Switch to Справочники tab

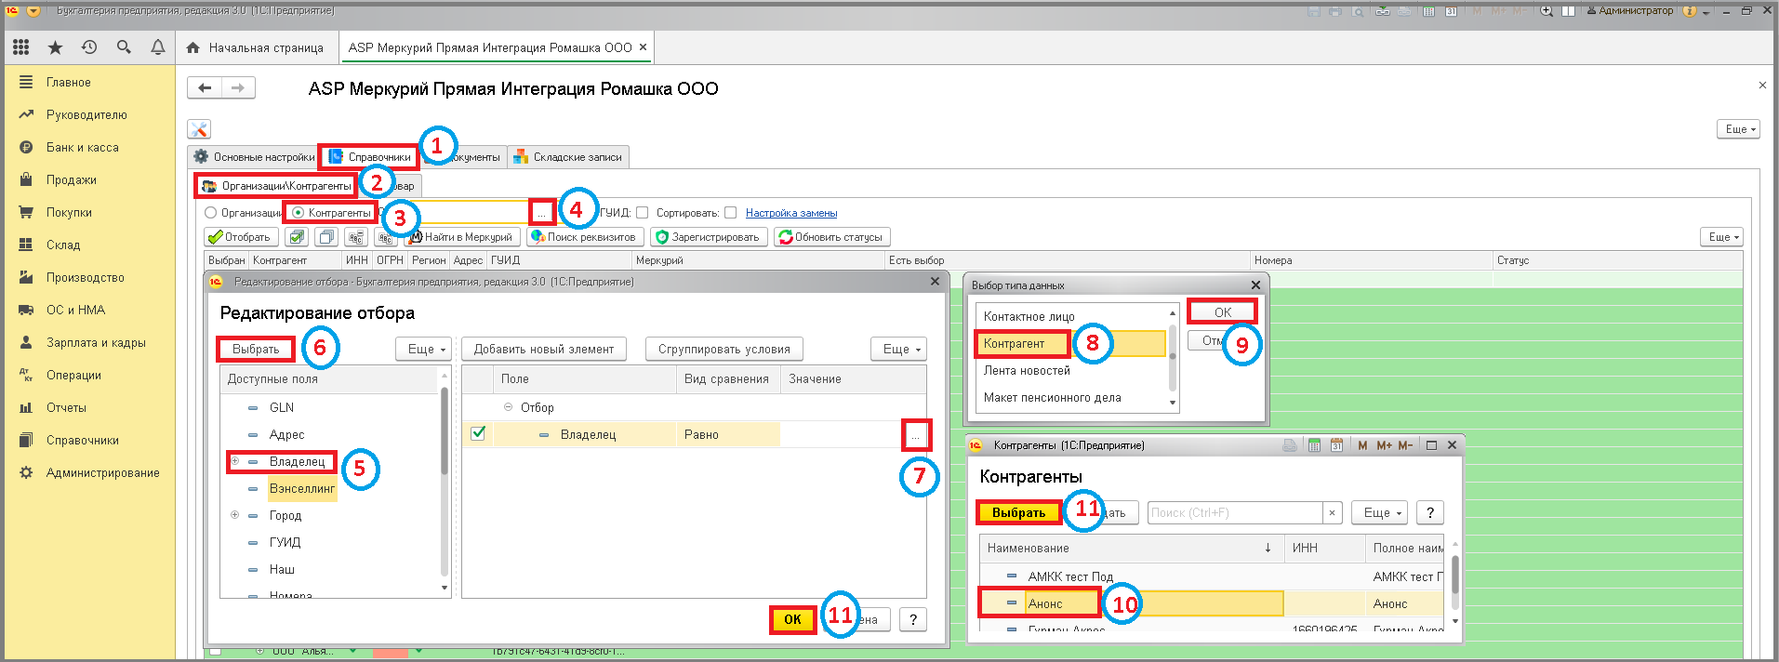coord(369,157)
